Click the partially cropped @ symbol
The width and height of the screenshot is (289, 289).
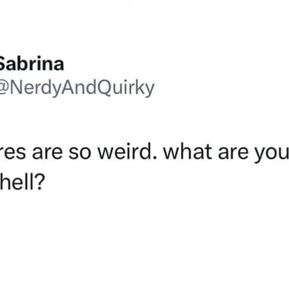click(x=3, y=89)
